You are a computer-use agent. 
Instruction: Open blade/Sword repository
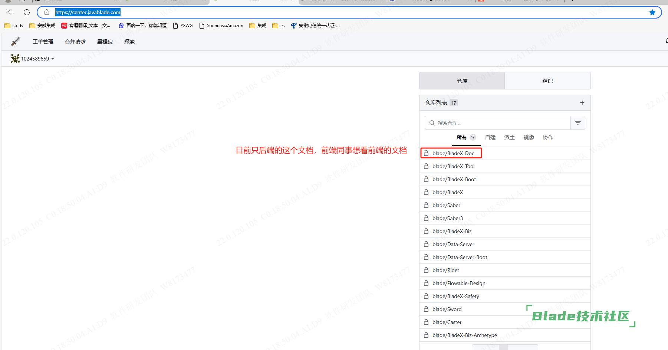(447, 309)
